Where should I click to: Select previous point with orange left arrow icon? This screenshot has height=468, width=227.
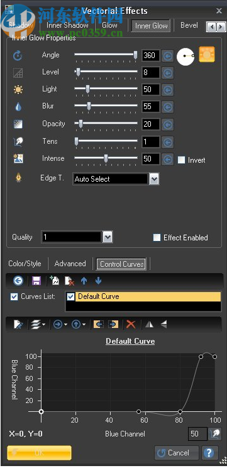pyautogui.click(x=99, y=324)
